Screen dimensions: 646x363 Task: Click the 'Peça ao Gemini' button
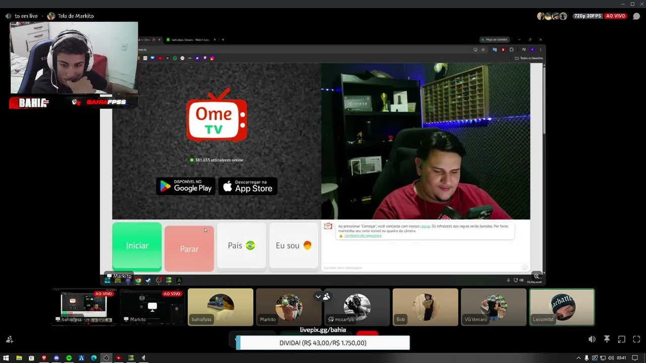click(494, 39)
